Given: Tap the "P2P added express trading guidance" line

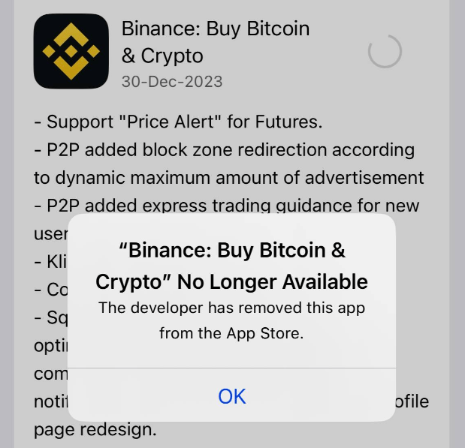Looking at the screenshot, I should pos(227,206).
